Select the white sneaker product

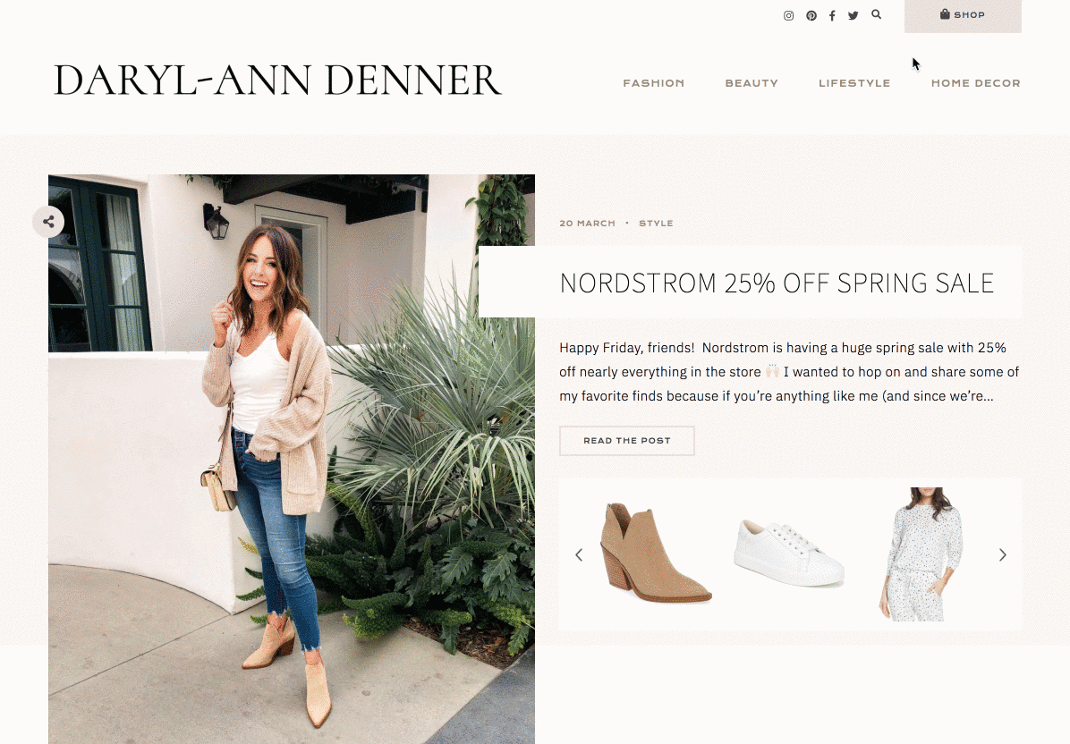click(789, 553)
